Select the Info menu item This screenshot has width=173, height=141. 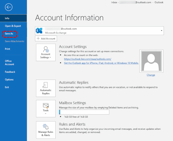[x=7, y=18]
